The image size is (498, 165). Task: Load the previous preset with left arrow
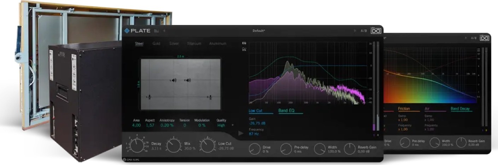[x=164, y=31]
